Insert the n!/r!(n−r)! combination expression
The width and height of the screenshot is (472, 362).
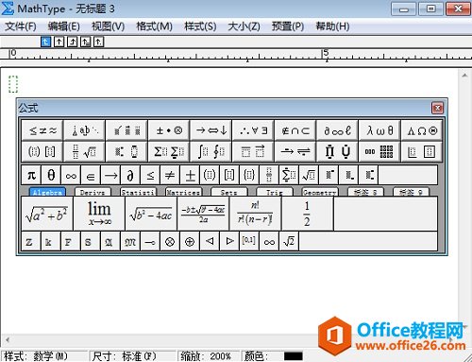(x=255, y=214)
